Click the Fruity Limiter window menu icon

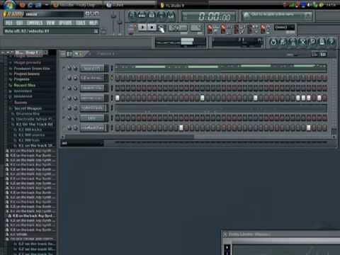click(x=225, y=234)
